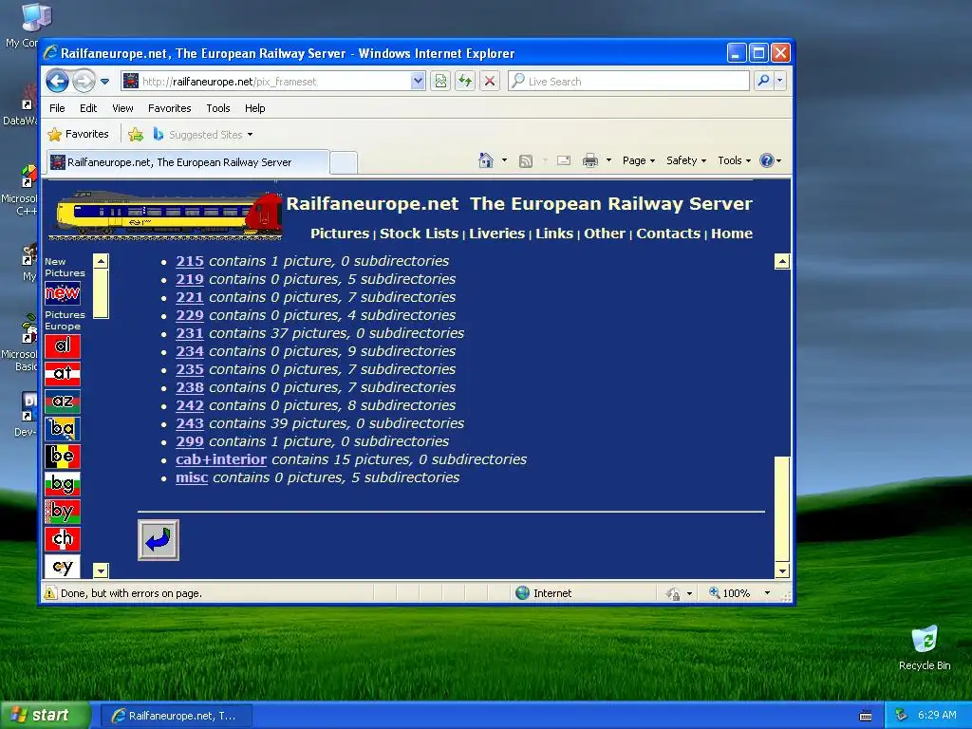The width and height of the screenshot is (972, 729).
Task: Open the Liveries navigation link
Action: point(496,234)
